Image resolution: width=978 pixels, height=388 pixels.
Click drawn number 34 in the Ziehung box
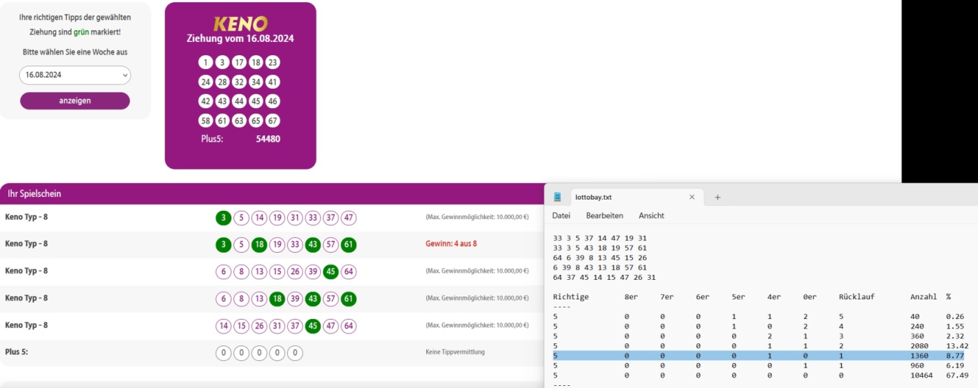point(256,82)
